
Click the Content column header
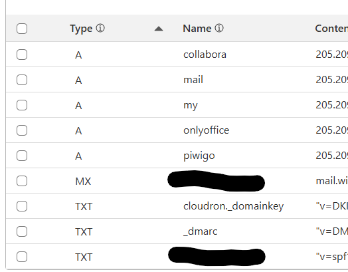click(331, 29)
